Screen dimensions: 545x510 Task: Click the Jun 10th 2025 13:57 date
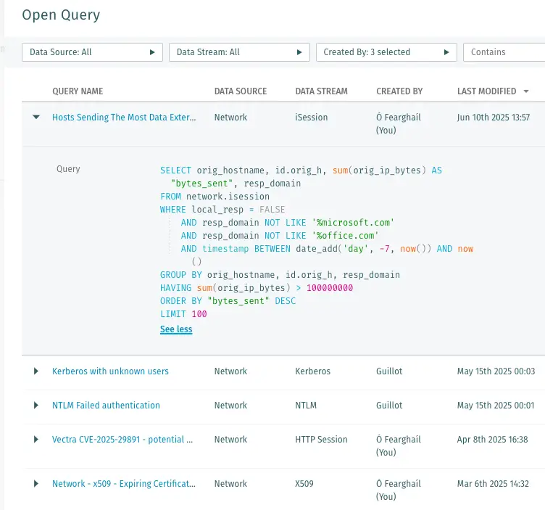pyautogui.click(x=494, y=118)
